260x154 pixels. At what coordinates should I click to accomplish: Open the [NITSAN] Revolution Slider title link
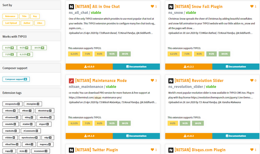pos(196,81)
